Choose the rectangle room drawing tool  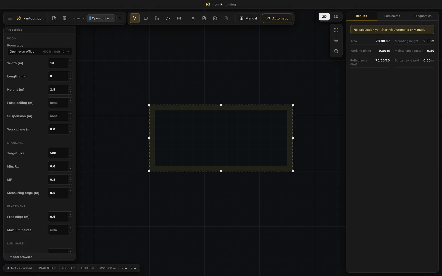(146, 18)
